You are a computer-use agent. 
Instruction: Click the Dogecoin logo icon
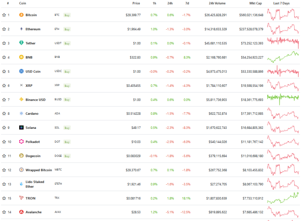tap(21, 156)
